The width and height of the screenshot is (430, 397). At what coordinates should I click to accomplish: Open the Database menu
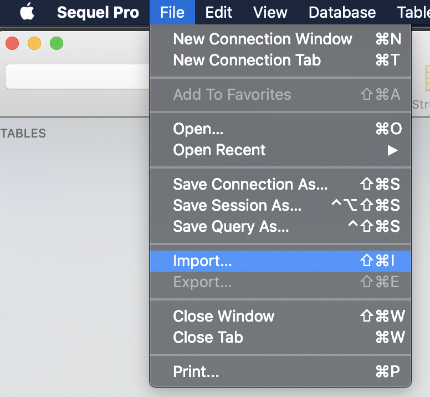click(x=342, y=12)
